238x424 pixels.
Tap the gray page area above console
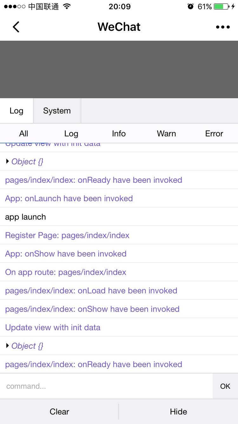pos(119,69)
